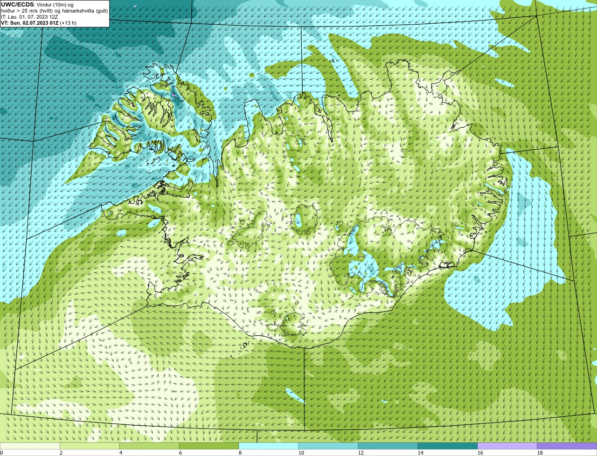
Task: Click the 'IT: Lau. 01. 07. 2023 12Z' line
Action: click(29, 17)
